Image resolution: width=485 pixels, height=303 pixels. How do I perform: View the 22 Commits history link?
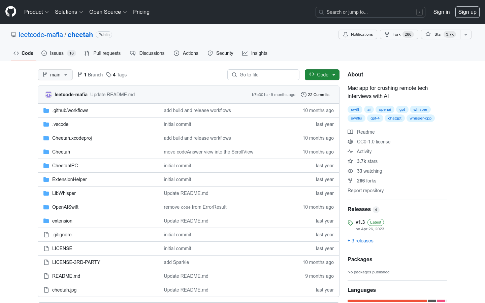pyautogui.click(x=315, y=95)
